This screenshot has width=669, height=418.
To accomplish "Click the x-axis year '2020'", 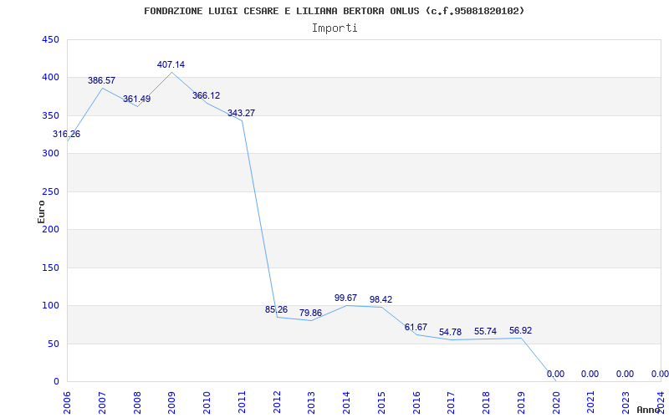I will click(x=556, y=403).
